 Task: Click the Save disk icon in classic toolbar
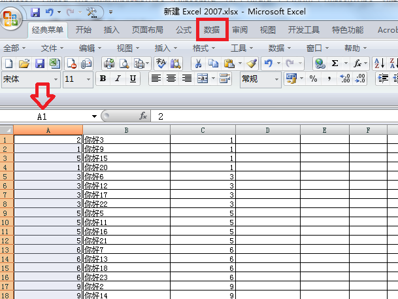[40, 63]
